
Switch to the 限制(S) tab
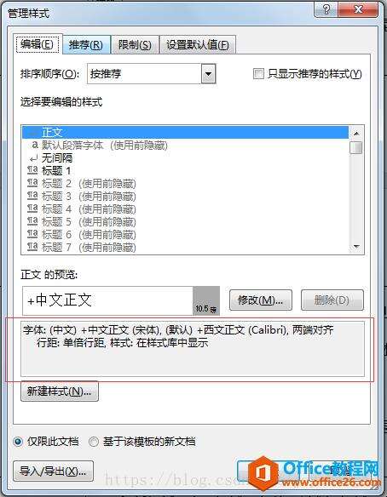click(135, 45)
